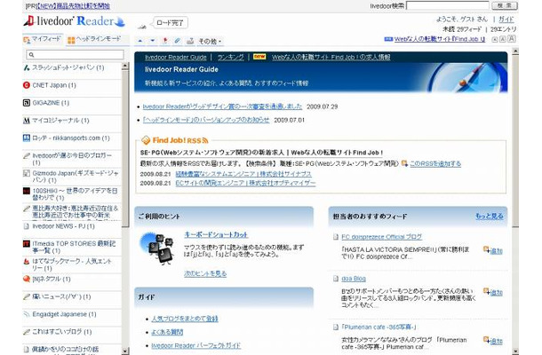This screenshot has height=355, width=542.
Task: Open キーボードショートカット hint link
Action: (x=216, y=235)
